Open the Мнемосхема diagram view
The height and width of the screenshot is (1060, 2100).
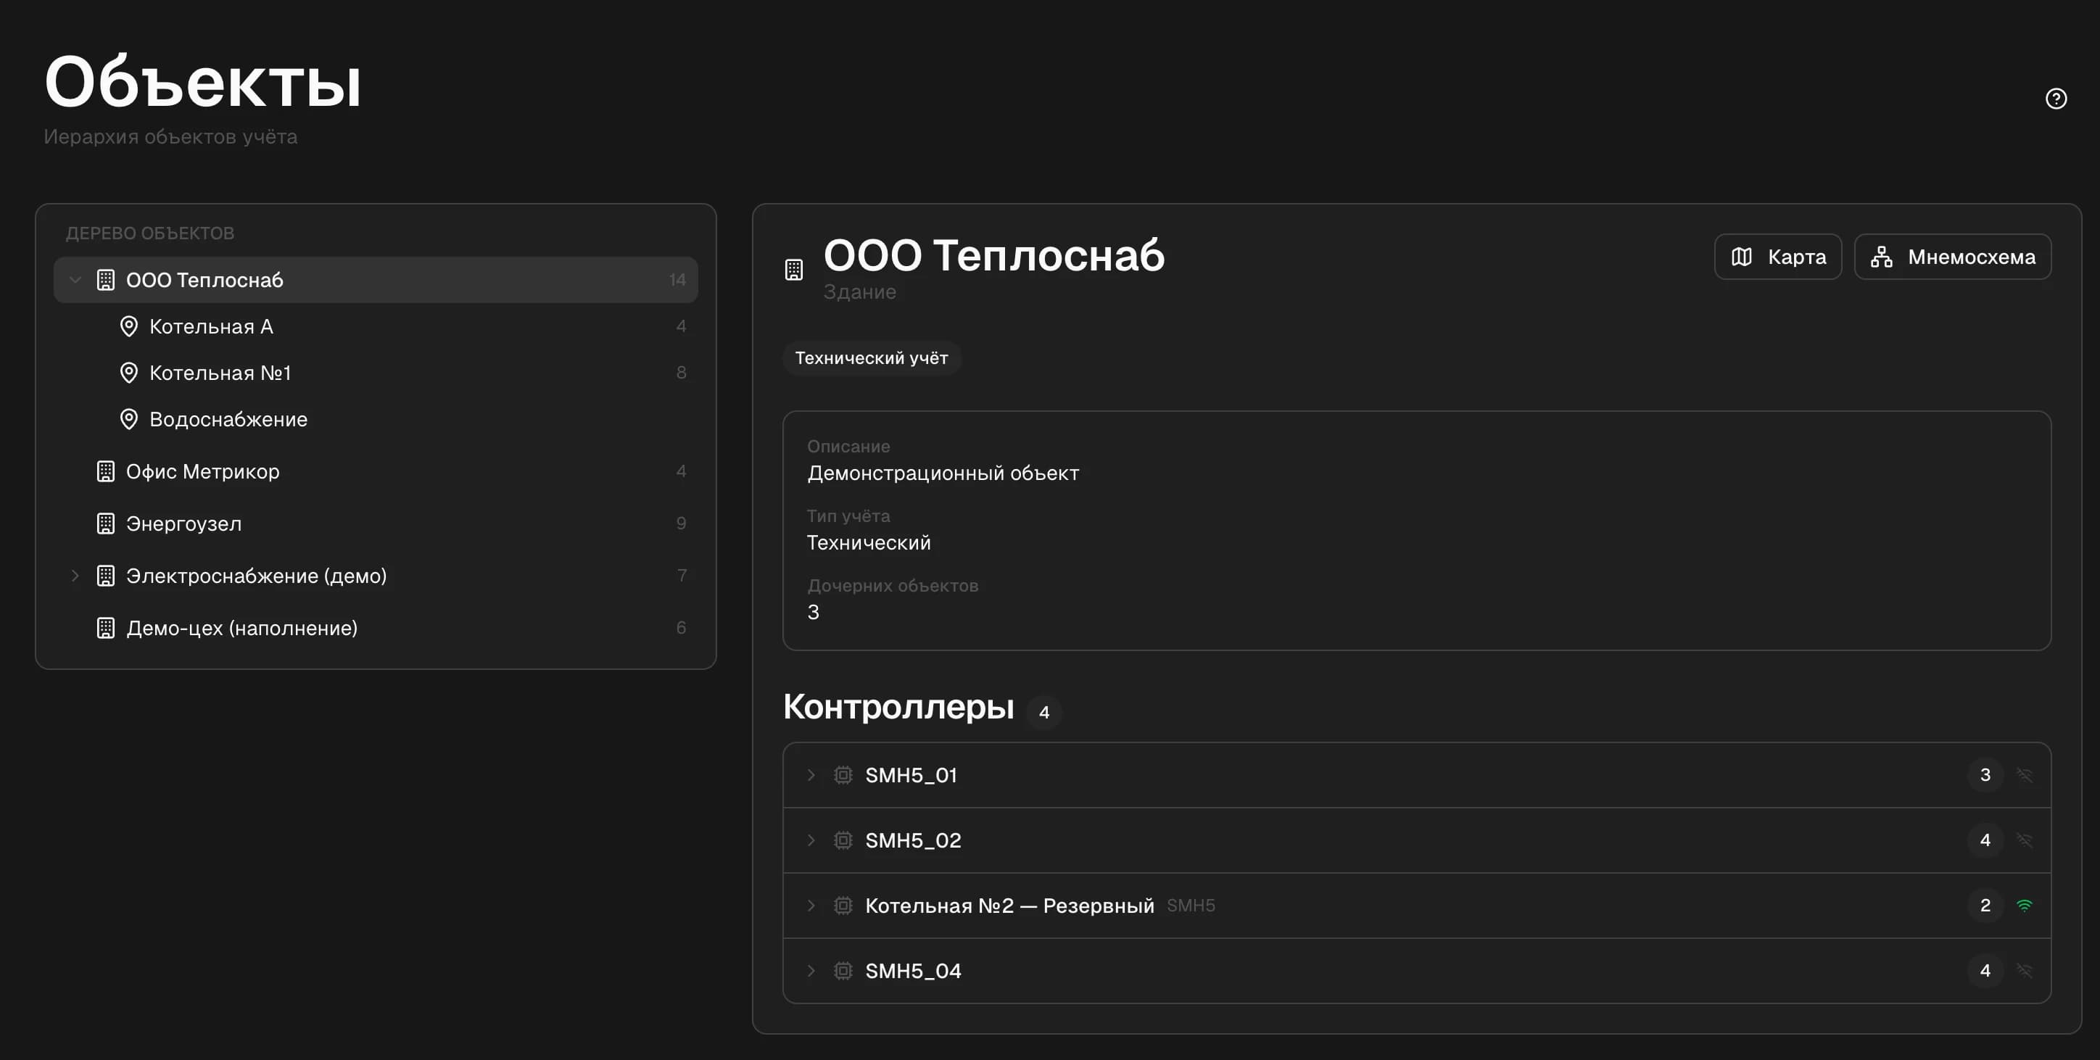point(1953,257)
